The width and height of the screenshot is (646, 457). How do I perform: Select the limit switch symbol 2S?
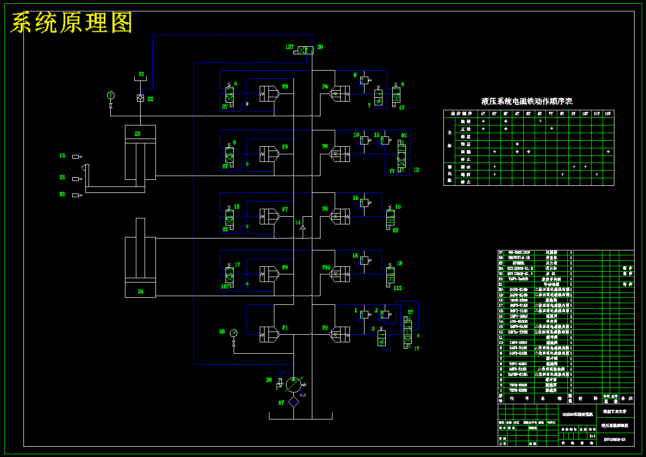click(77, 179)
